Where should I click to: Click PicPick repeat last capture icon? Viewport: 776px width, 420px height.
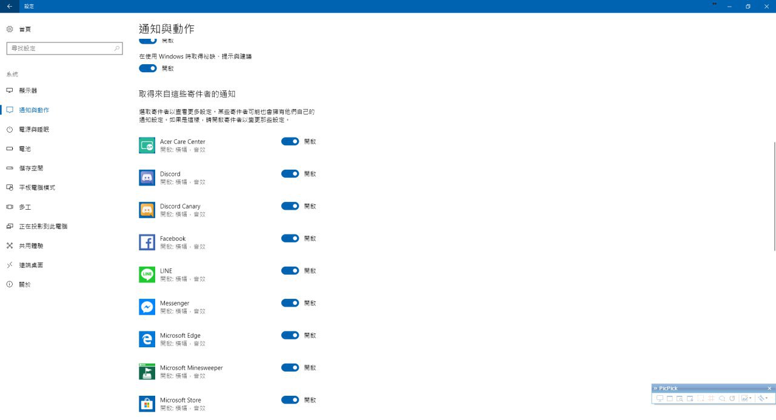click(732, 398)
